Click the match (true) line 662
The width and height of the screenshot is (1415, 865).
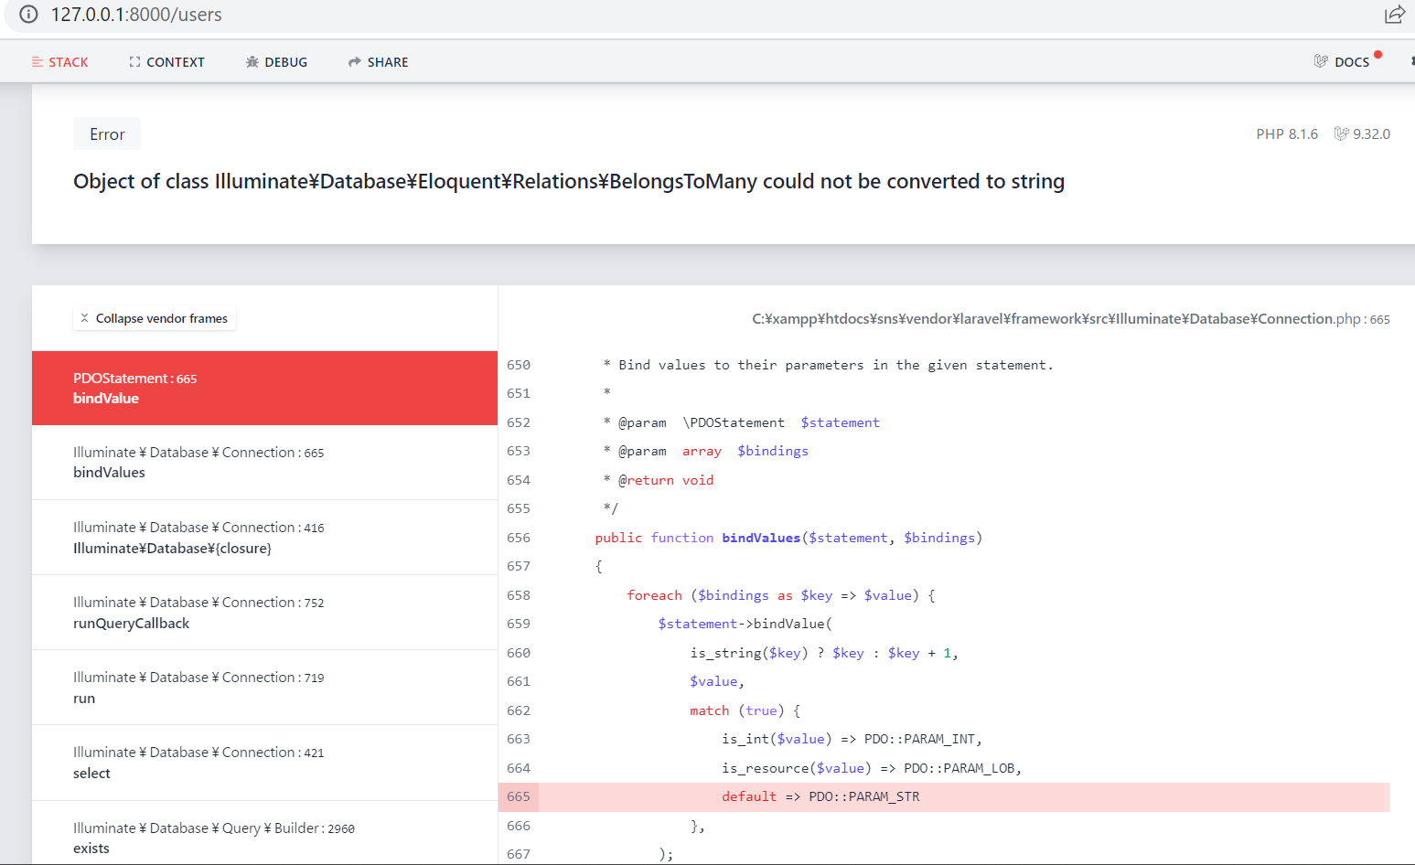tap(745, 710)
